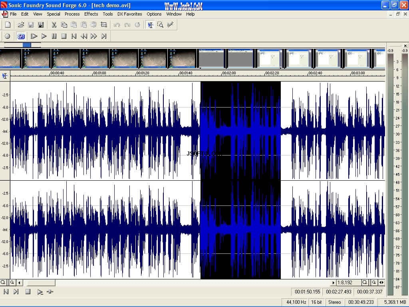Image resolution: width=409 pixels, height=307 pixels.
Task: Click the Undo arrow icon
Action: 117,25
